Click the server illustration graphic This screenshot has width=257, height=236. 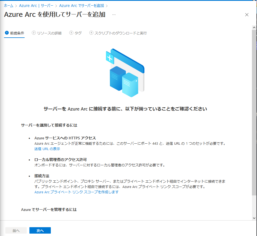click(x=125, y=73)
